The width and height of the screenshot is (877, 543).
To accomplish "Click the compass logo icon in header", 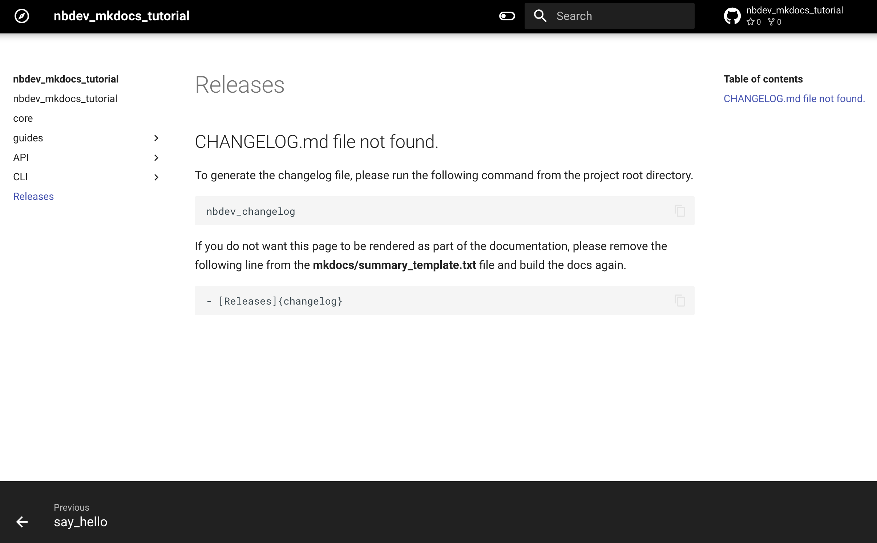I will pos(22,16).
